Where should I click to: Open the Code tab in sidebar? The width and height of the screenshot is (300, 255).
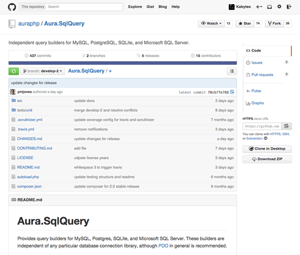267,50
